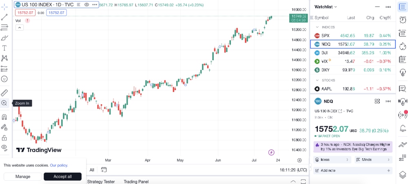408x184 pixels.
Task: Maximize the bottom panel
Action: [x=303, y=181]
